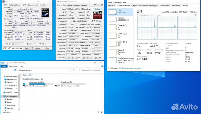Click the Lookup button in GPU-Z

(x=97, y=9)
